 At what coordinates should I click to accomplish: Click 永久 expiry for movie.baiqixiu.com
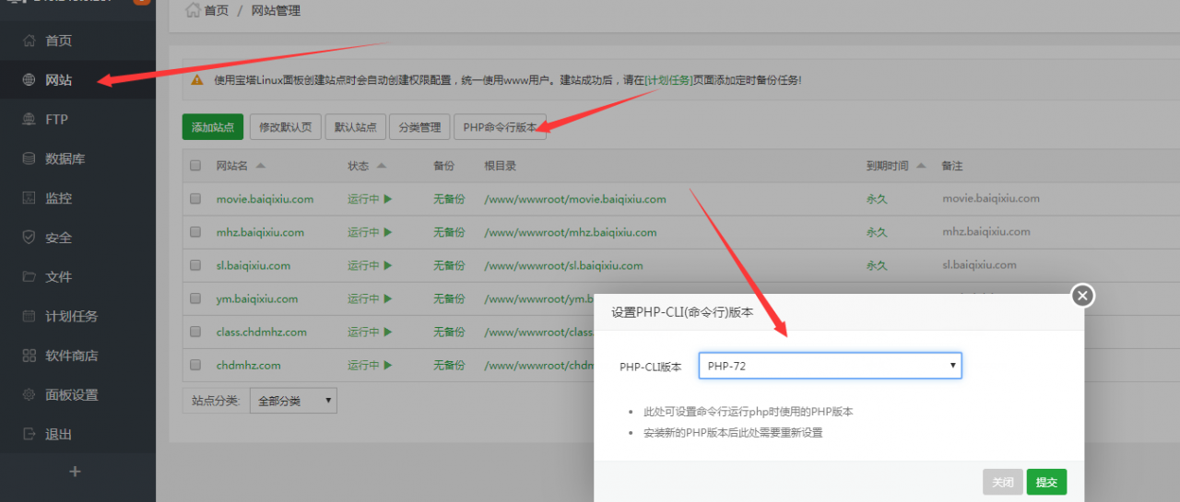coord(877,199)
